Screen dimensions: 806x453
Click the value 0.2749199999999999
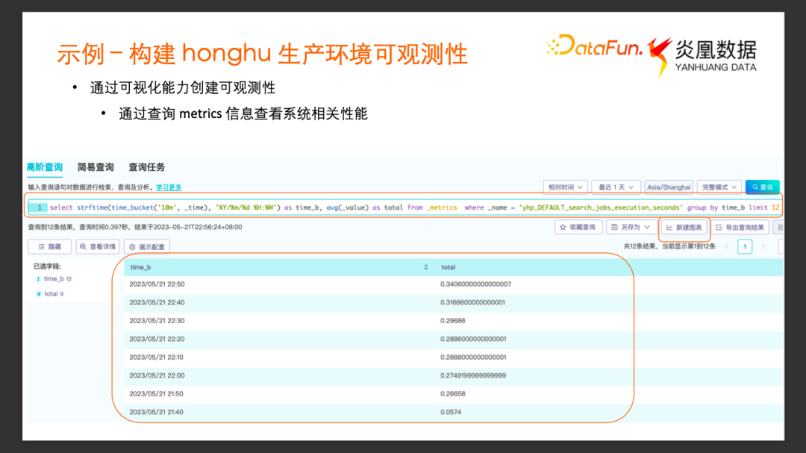[473, 375]
